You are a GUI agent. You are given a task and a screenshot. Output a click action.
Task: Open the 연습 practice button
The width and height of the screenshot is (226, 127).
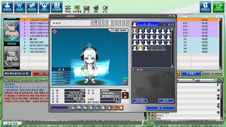45,7
